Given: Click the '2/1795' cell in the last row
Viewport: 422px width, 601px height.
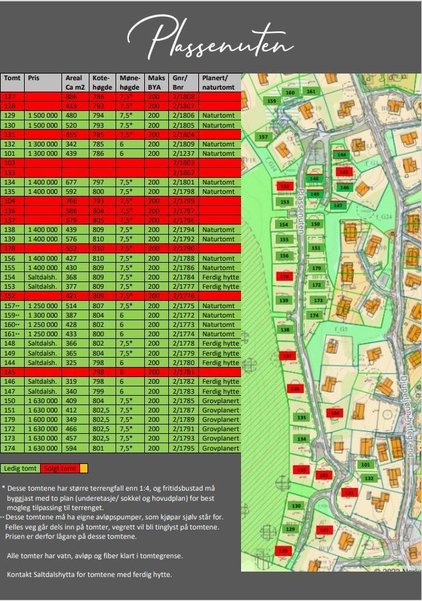Looking at the screenshot, I should (x=184, y=448).
